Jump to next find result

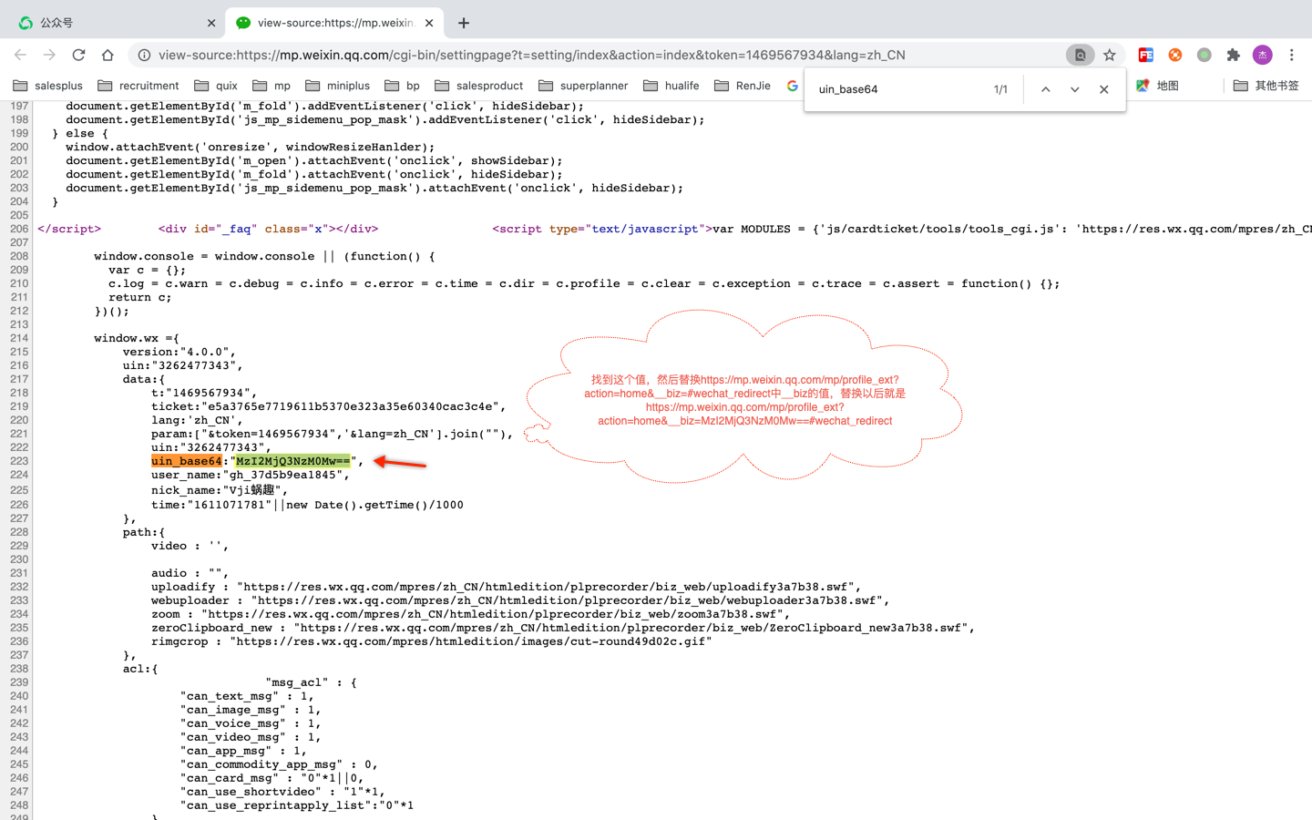tap(1074, 89)
